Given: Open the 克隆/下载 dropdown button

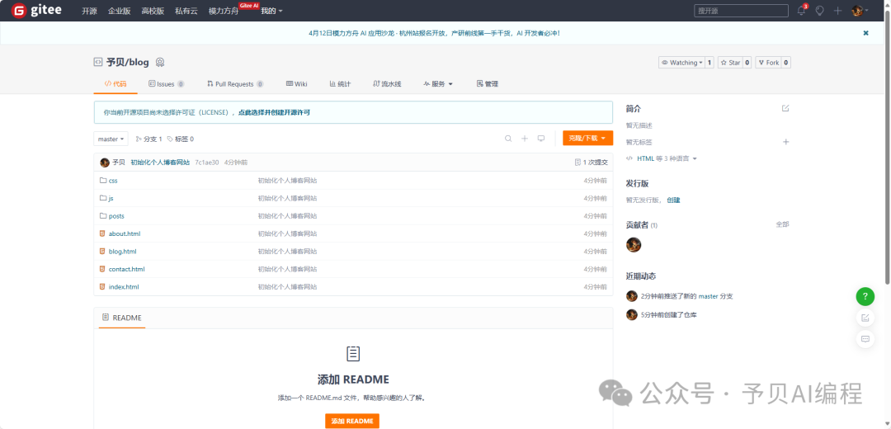Looking at the screenshot, I should (587, 138).
